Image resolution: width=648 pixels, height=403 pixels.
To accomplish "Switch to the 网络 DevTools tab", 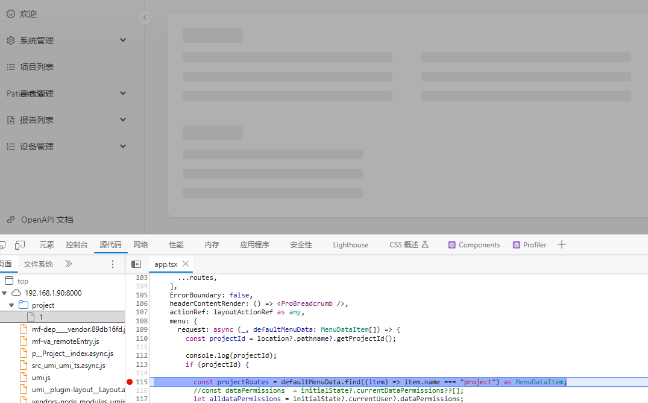I will point(140,244).
